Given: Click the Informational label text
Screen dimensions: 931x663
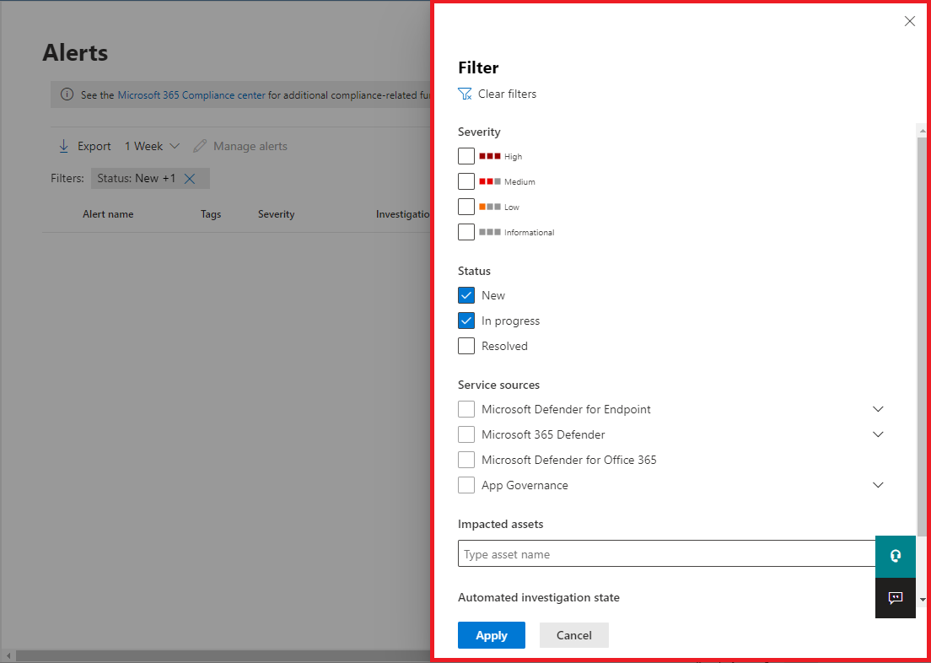Looking at the screenshot, I should point(529,233).
